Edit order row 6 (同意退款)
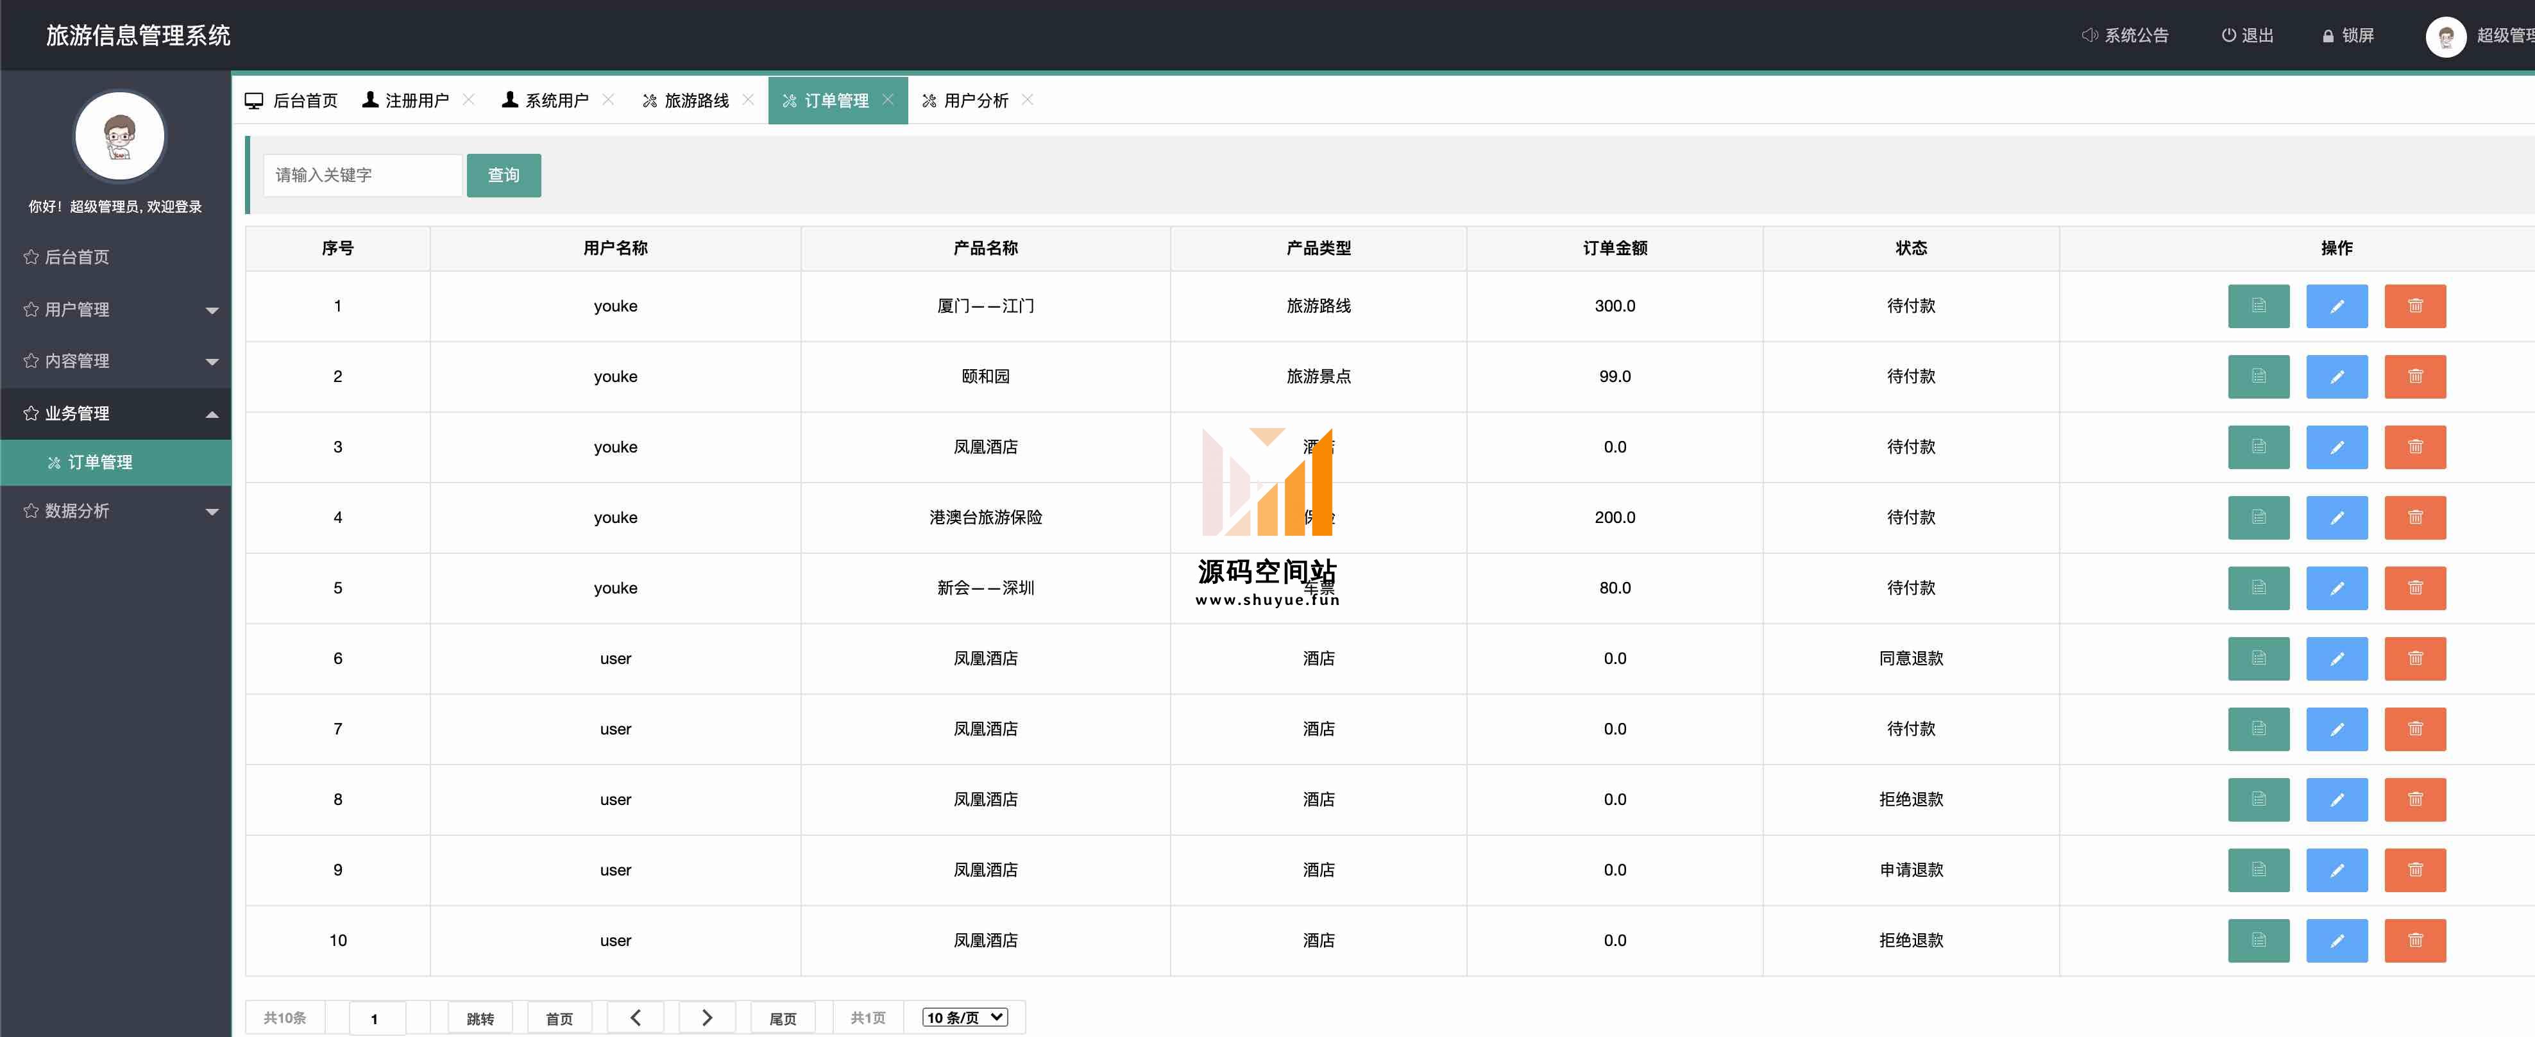This screenshot has width=2535, height=1037. coord(2336,659)
